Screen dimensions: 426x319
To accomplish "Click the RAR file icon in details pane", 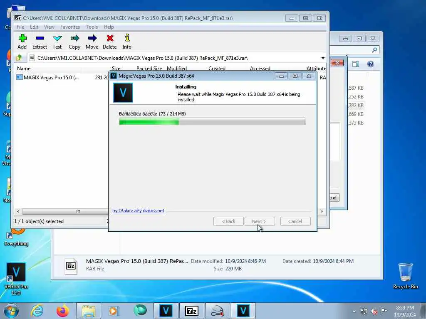I will click(x=71, y=266).
